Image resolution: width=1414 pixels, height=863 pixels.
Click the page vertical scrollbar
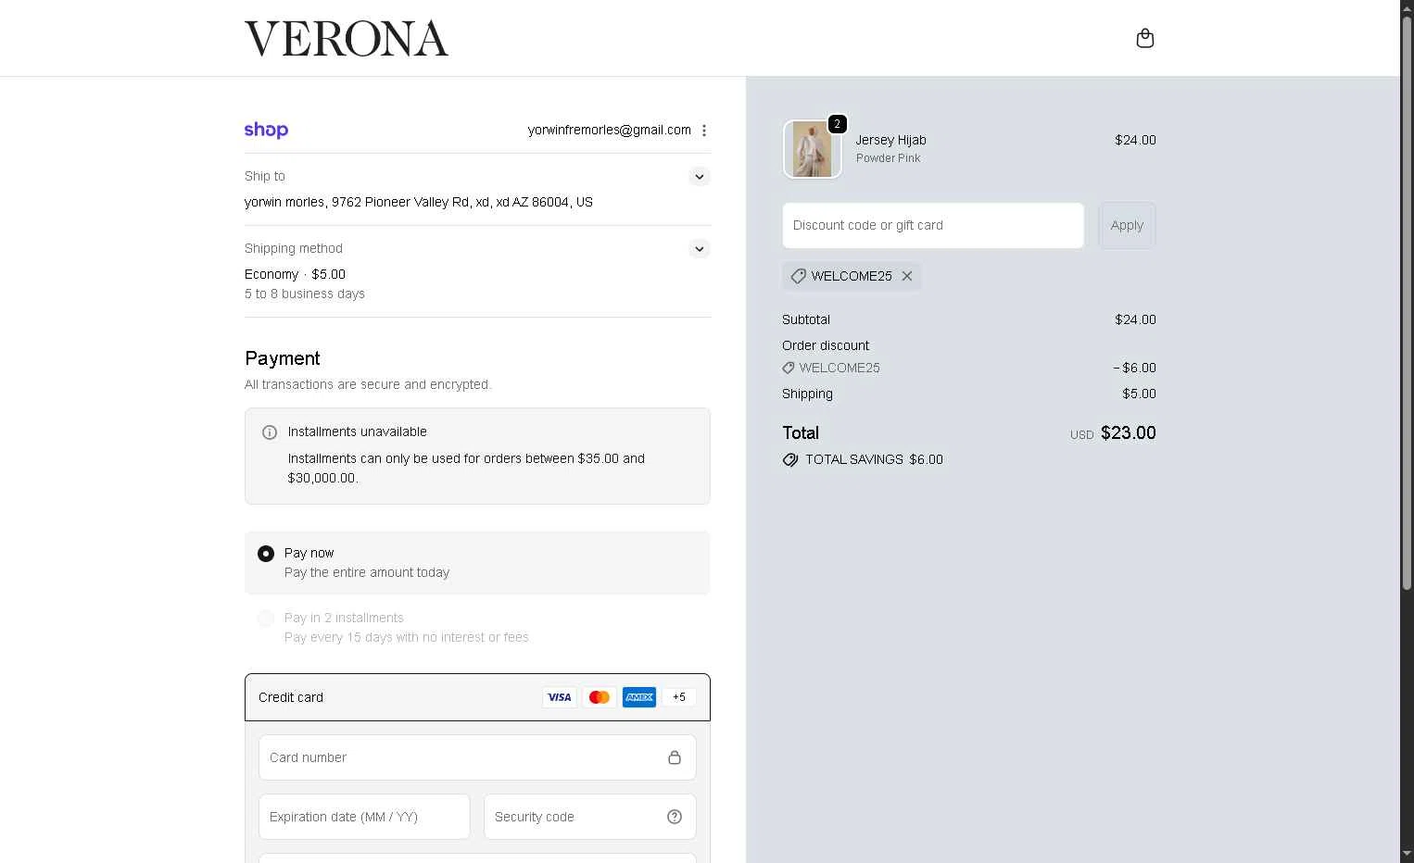[1407, 304]
